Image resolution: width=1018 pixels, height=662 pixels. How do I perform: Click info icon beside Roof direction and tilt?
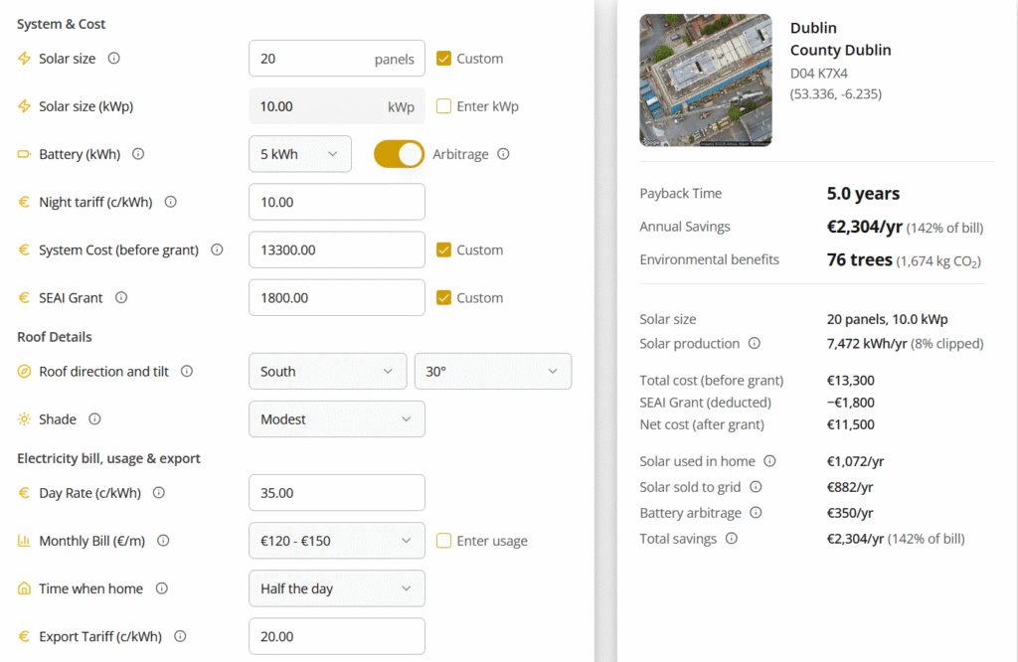click(x=187, y=371)
